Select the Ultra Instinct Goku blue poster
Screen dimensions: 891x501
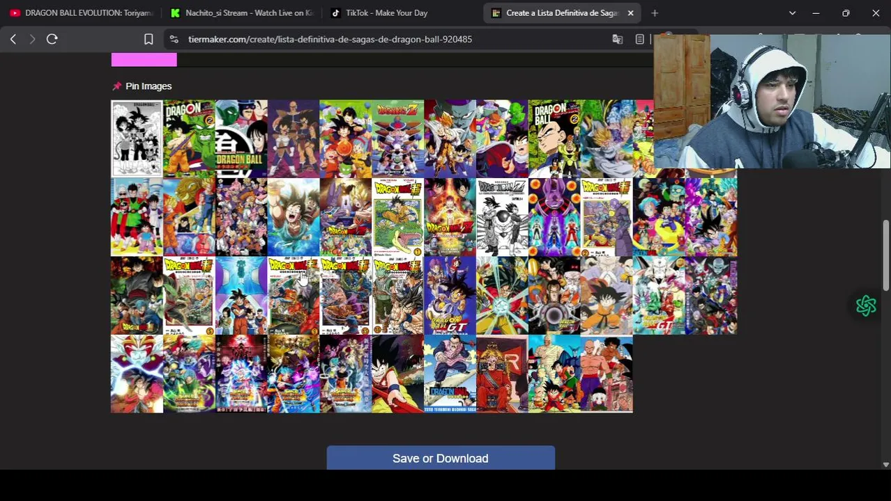coord(241,296)
